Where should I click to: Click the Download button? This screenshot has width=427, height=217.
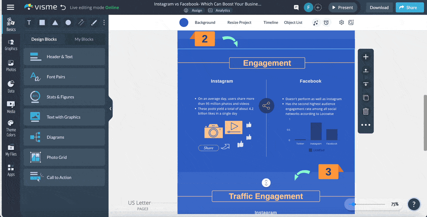(379, 7)
